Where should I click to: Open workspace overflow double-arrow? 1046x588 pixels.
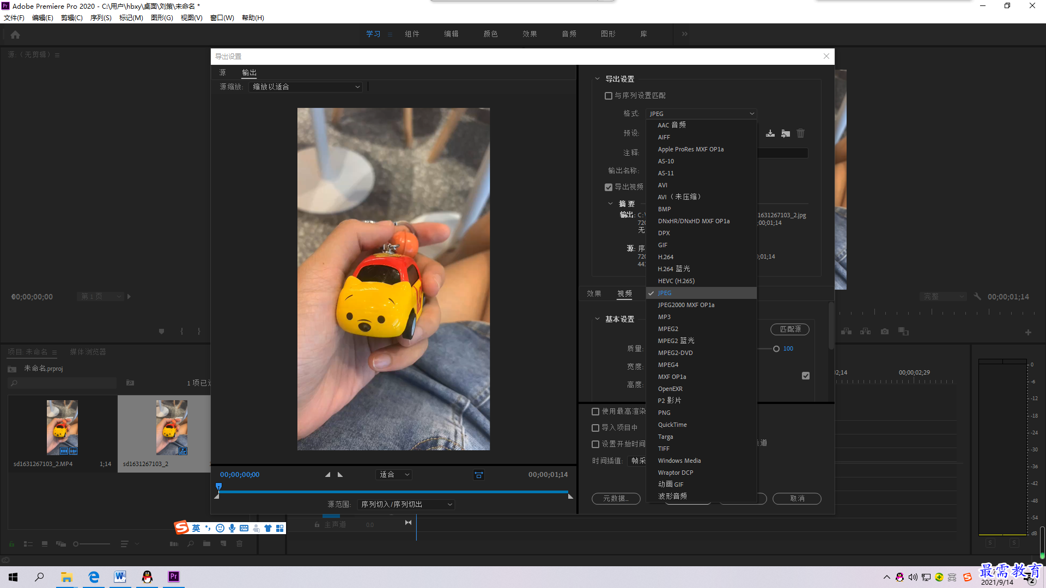click(685, 34)
